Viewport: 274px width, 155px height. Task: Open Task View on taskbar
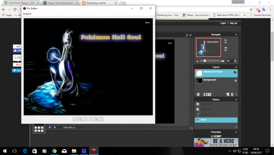coord(14,151)
